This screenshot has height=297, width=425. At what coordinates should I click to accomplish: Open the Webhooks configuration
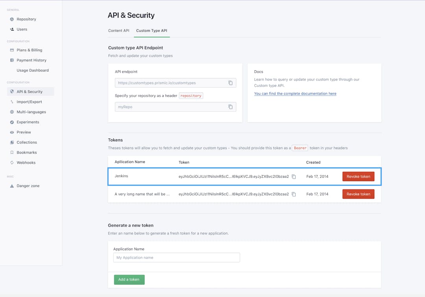coord(26,162)
